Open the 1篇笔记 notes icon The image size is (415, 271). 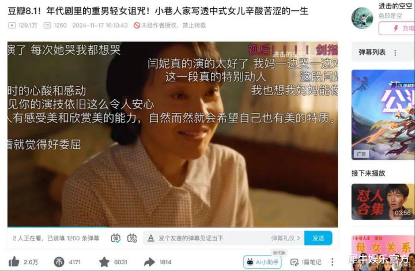305,262
